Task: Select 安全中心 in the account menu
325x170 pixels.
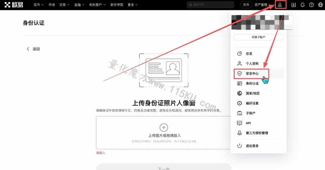Action: pyautogui.click(x=259, y=73)
